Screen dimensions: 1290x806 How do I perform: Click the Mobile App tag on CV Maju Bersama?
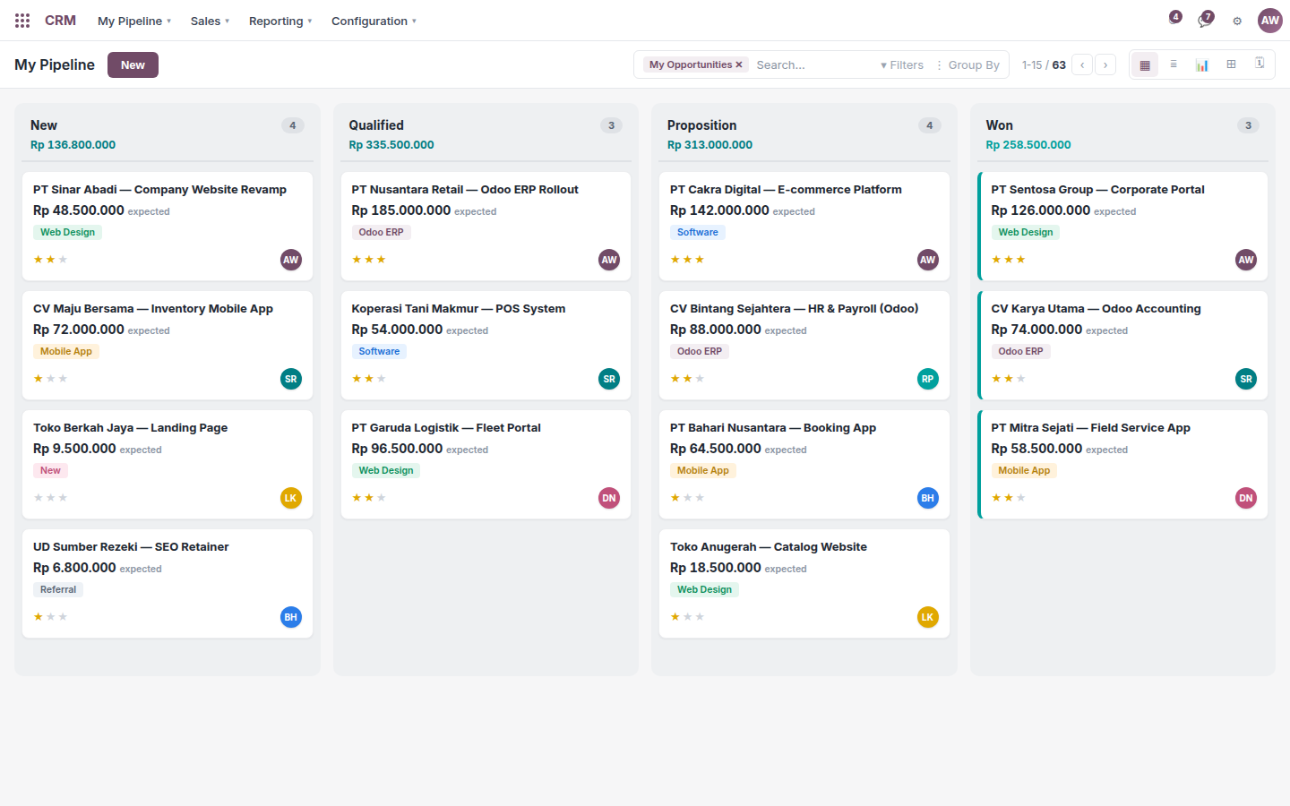66,351
